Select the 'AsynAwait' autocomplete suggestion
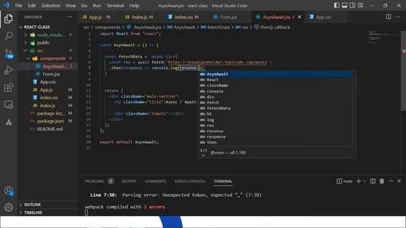The height and width of the screenshot is (228, 406). pyautogui.click(x=275, y=74)
